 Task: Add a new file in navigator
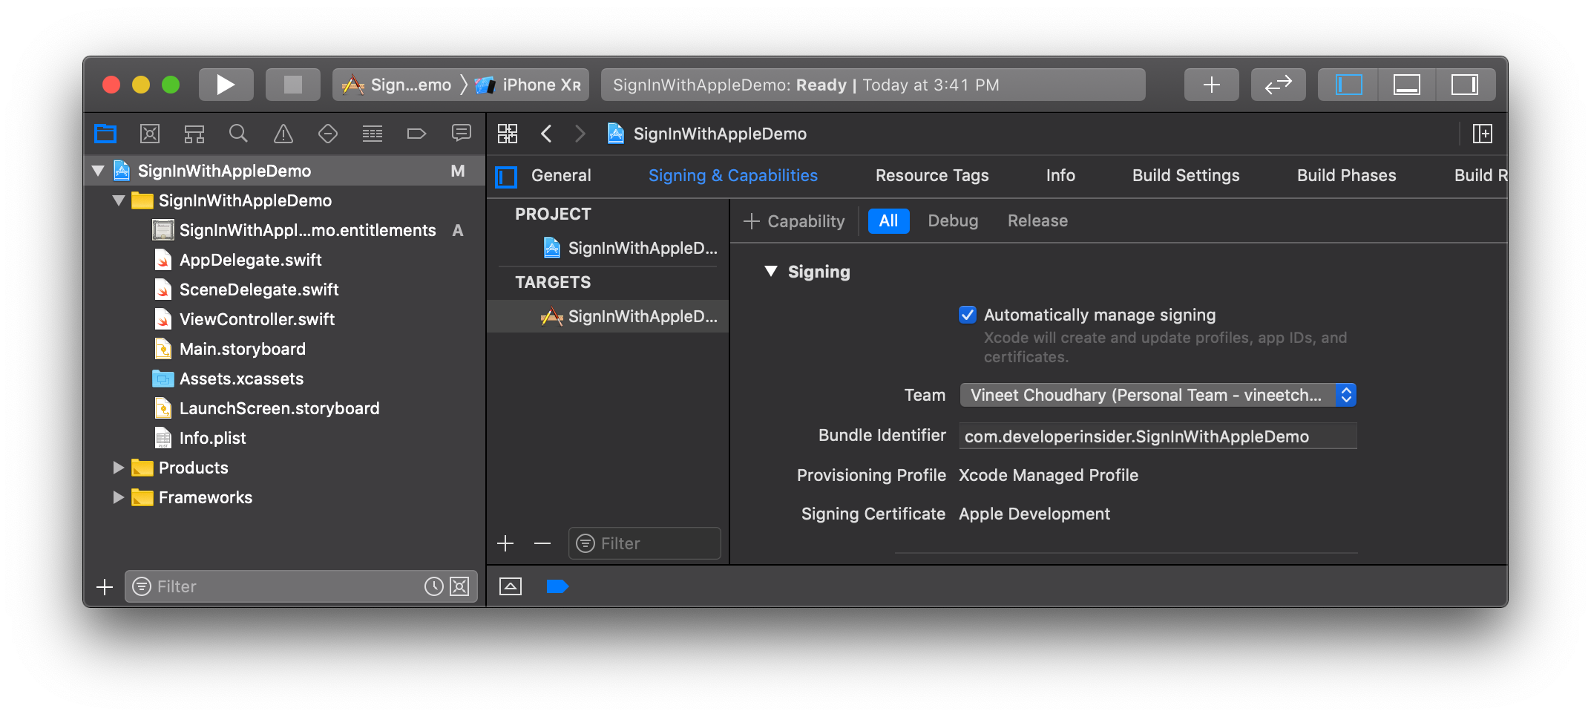point(105,586)
